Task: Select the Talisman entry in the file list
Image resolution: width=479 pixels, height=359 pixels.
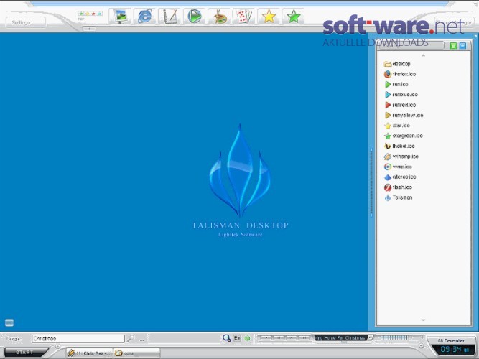Action: pos(399,197)
